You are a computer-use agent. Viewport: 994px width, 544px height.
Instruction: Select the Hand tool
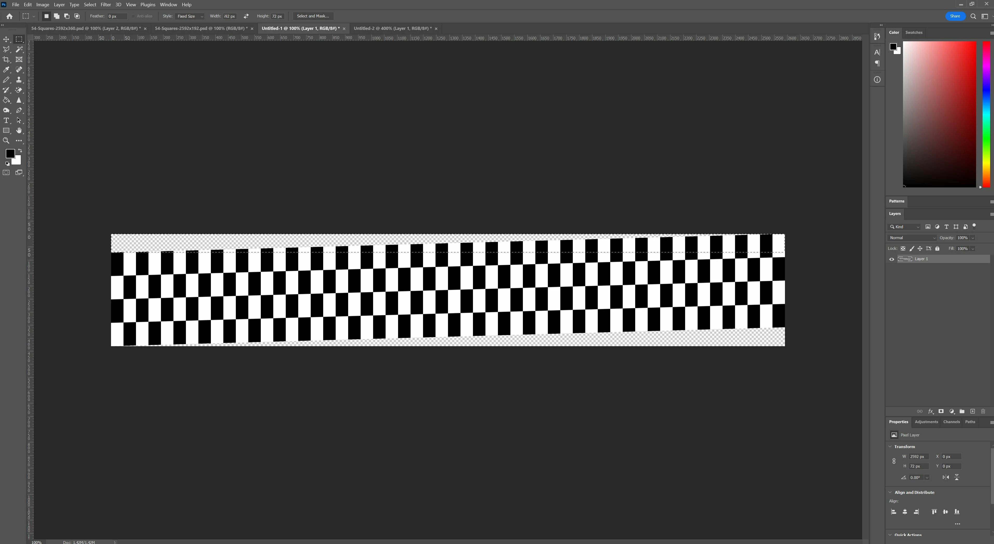click(x=19, y=130)
